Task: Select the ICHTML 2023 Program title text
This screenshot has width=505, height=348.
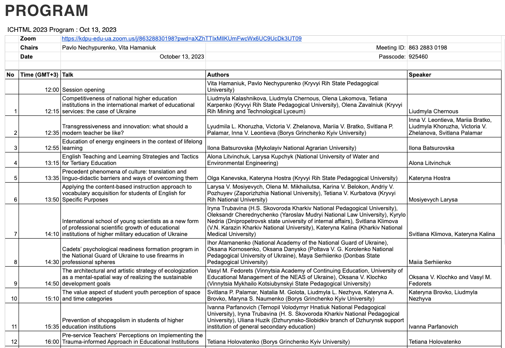Action: click(x=62, y=30)
